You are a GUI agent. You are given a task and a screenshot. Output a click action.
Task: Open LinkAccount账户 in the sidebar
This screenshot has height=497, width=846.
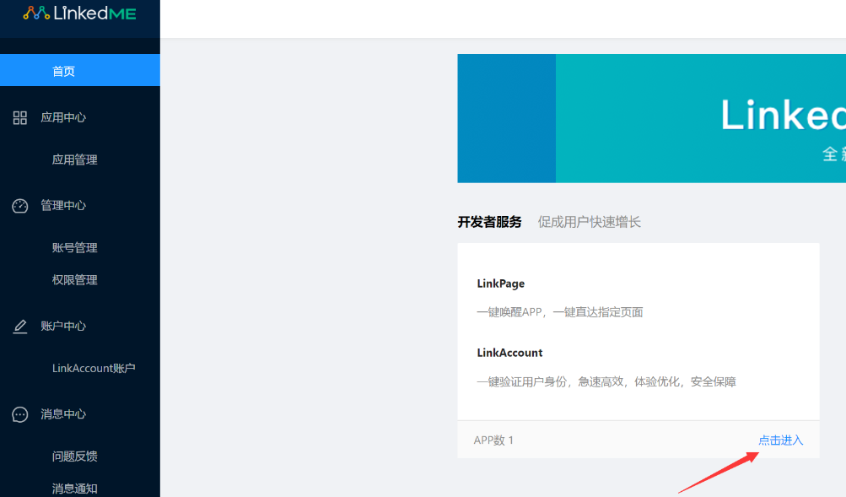[x=94, y=368]
